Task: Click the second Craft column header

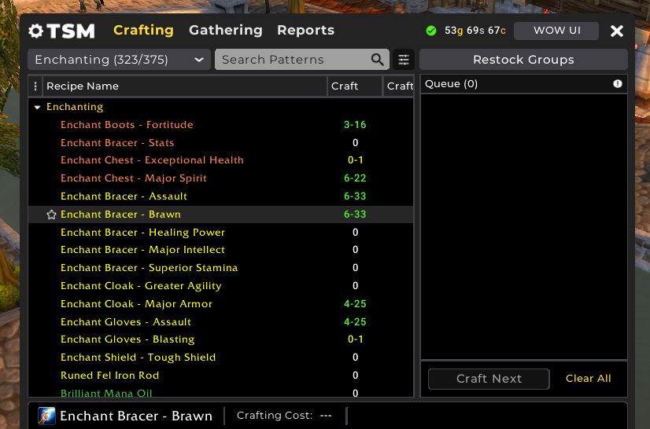Action: pyautogui.click(x=399, y=86)
